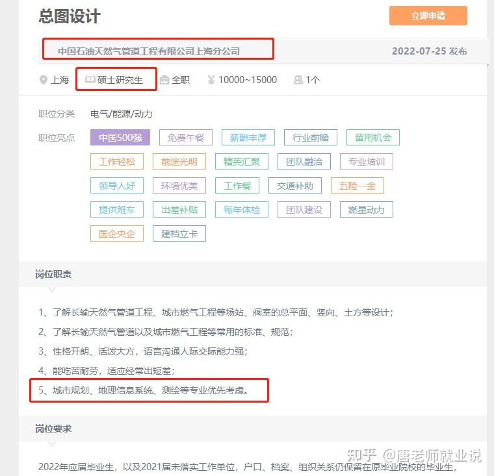Click the 硕士研究生 education text
Image resolution: width=494 pixels, height=476 pixels.
(120, 80)
